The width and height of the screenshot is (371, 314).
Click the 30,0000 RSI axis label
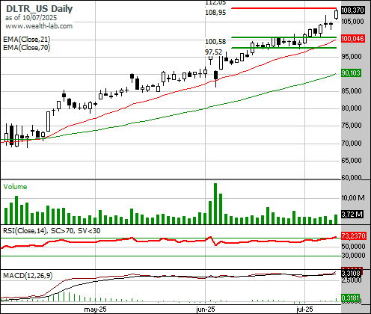pos(353,256)
